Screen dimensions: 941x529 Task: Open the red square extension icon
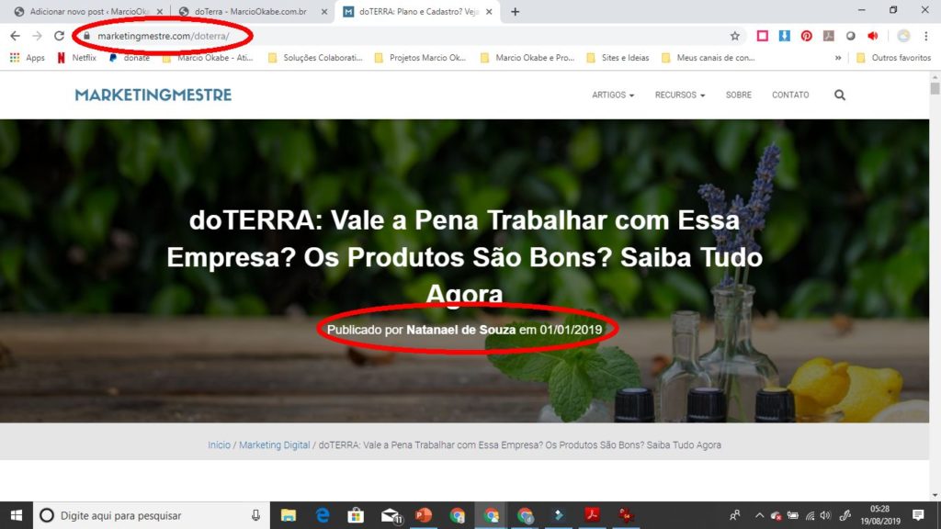coord(762,36)
